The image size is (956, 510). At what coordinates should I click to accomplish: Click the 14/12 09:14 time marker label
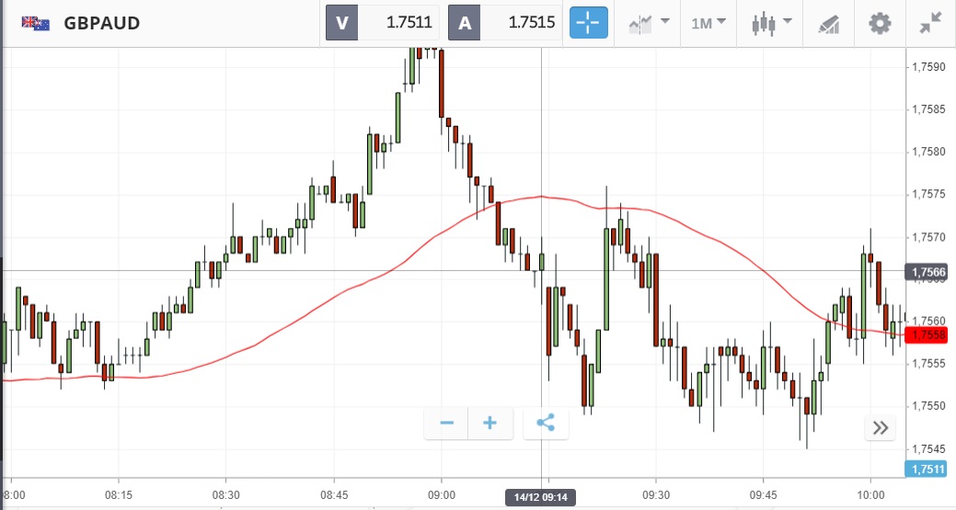click(542, 498)
